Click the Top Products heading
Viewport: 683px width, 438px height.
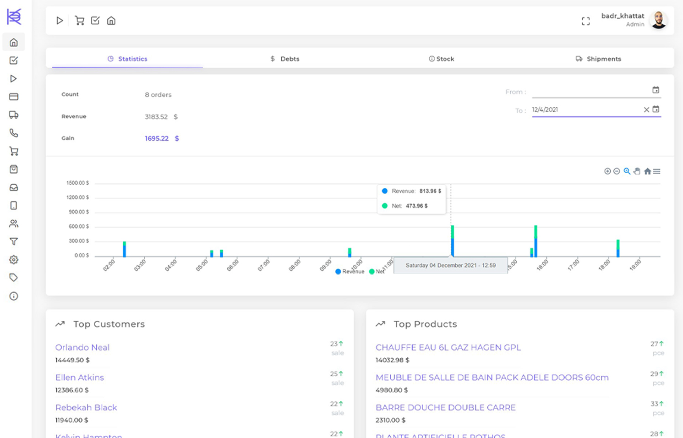click(425, 324)
